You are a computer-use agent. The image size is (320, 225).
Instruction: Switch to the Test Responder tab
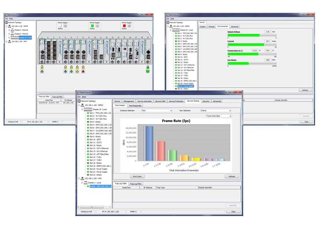135,106
